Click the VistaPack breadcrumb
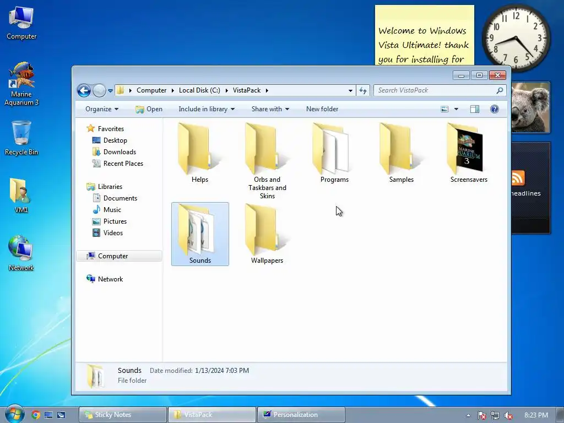This screenshot has width=564, height=423. pos(246,90)
